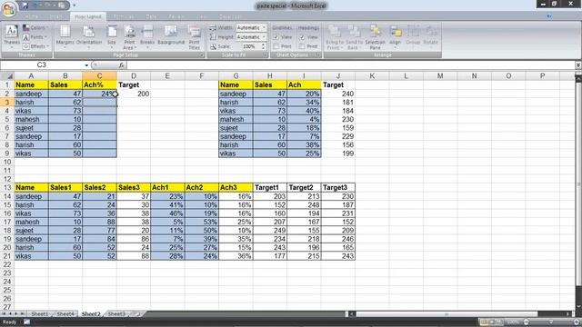The image size is (582, 327).
Task: Select the mahesh cell in row 17
Action: click(31, 222)
